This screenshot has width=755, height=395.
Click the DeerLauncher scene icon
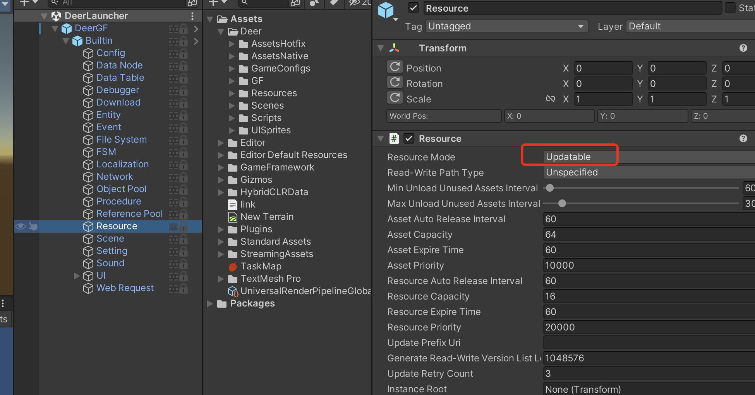tap(56, 16)
